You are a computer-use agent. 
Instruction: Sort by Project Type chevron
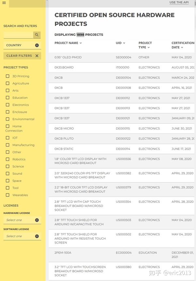149,48
